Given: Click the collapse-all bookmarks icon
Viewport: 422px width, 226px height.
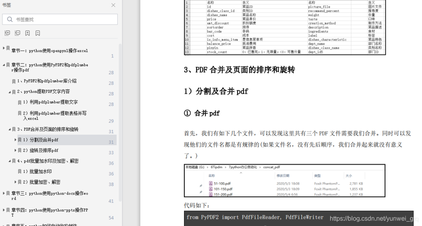Looking at the screenshot, I should (17, 33).
